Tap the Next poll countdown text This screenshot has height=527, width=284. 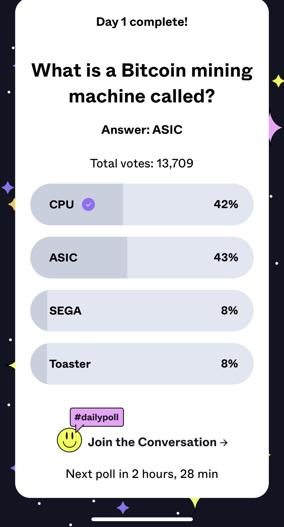(142, 474)
